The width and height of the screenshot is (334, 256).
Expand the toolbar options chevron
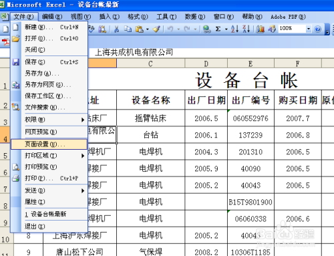[x=327, y=29]
